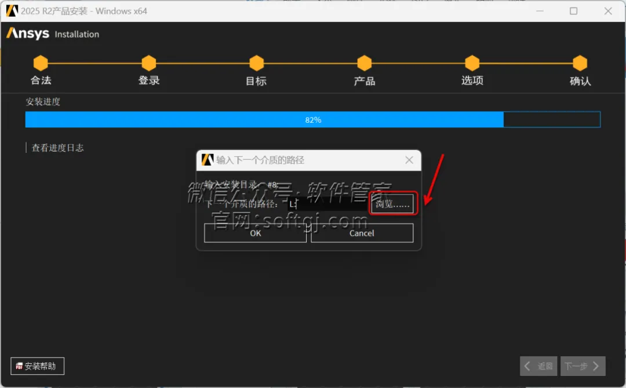Go back with the 返回 button

tap(538, 366)
